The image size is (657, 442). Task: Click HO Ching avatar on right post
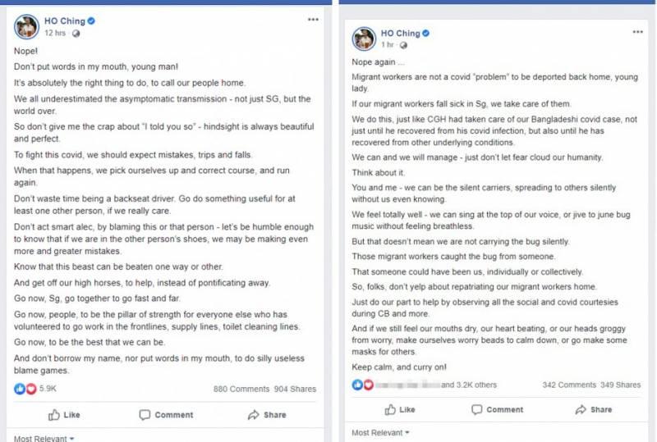pos(364,39)
